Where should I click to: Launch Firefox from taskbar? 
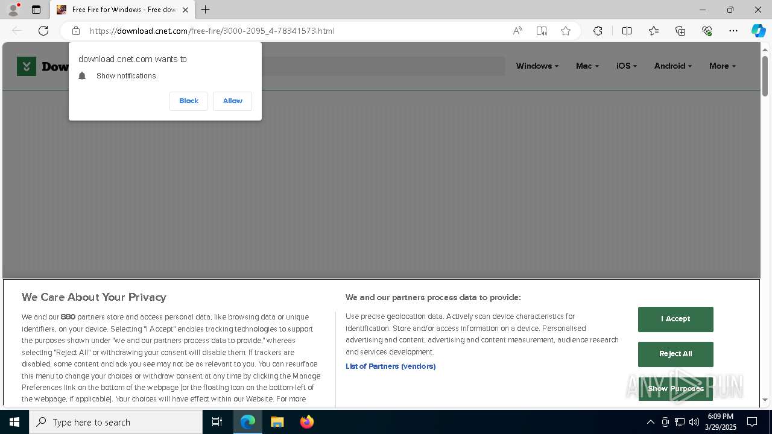(307, 422)
